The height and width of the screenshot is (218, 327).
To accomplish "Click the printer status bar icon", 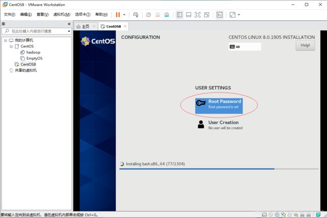I will 290,214.
